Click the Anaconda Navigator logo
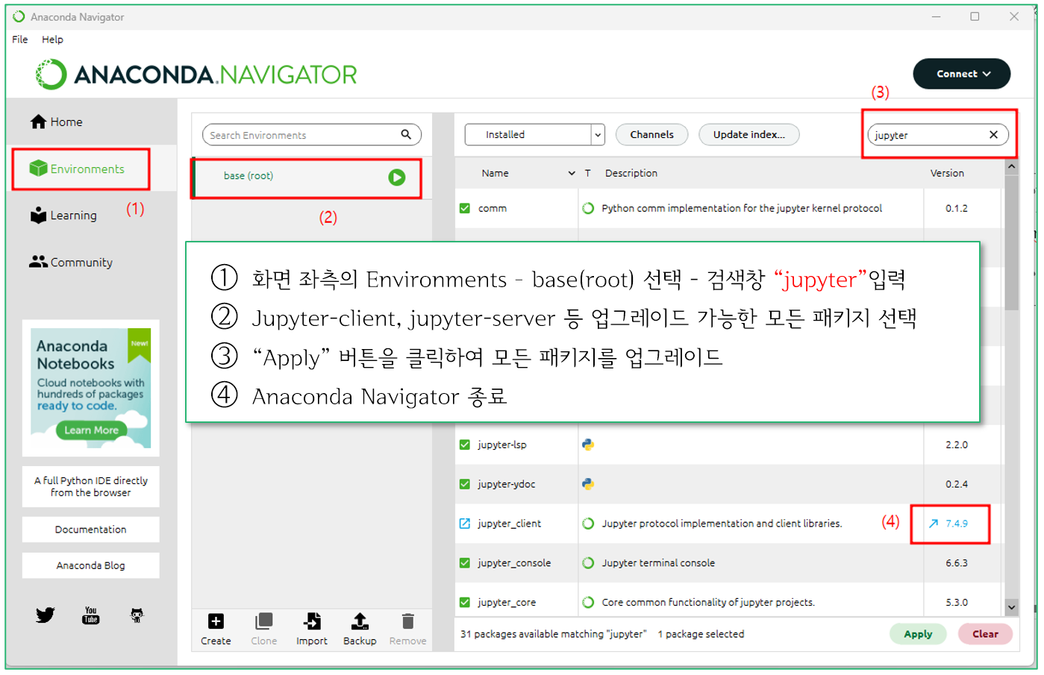This screenshot has height=675, width=1044. pos(196,75)
